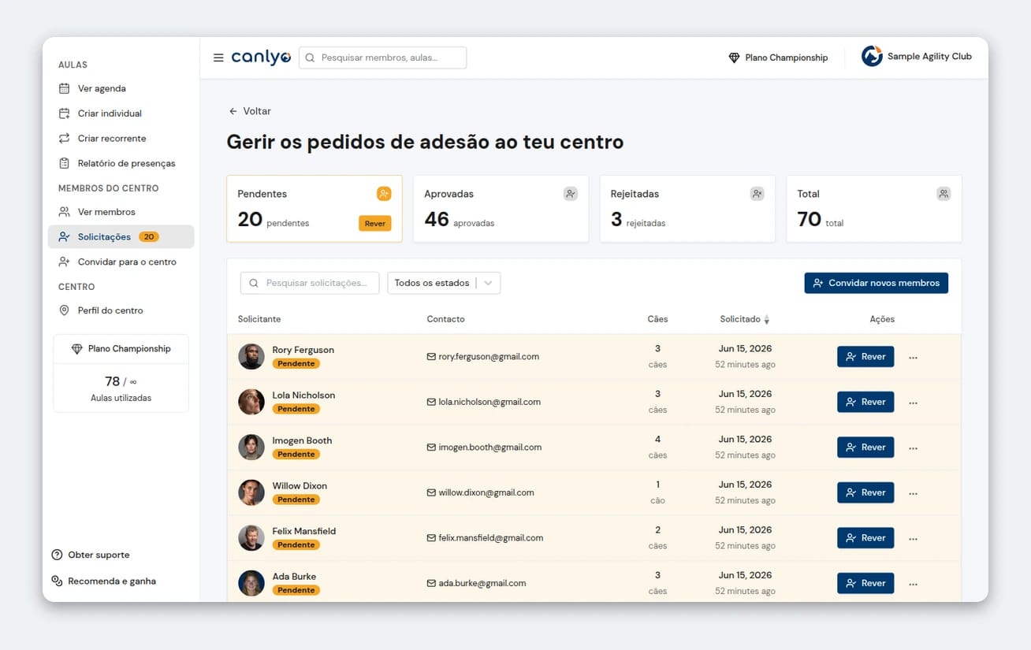Click the Rejeitadas card user icon
1031x650 pixels.
(x=757, y=194)
